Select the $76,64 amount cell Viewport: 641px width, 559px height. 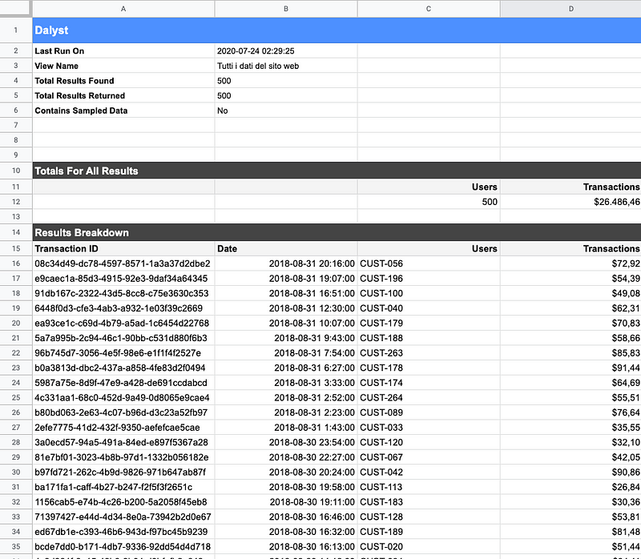570,412
